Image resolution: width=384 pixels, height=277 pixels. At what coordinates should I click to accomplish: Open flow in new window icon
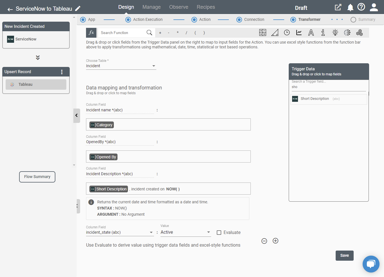pos(338,7)
